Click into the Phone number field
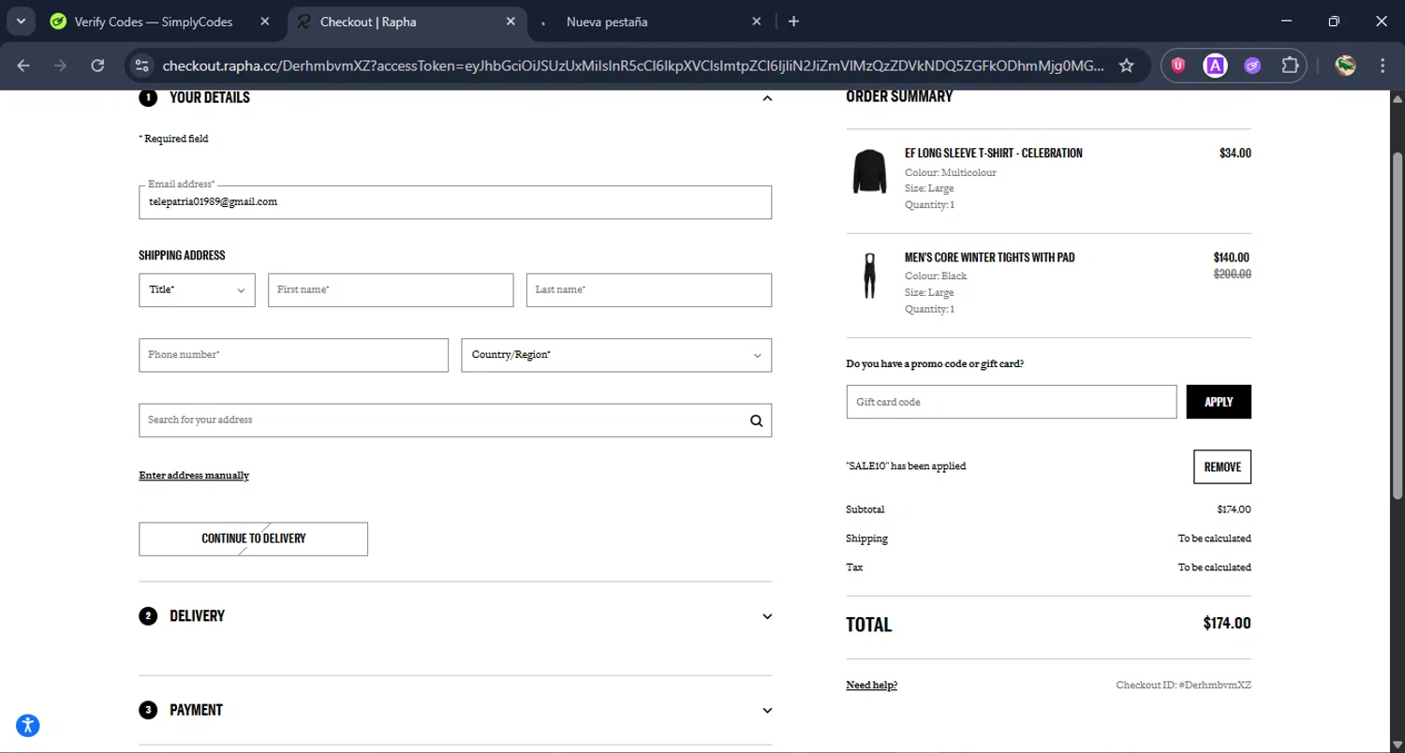 tap(293, 355)
